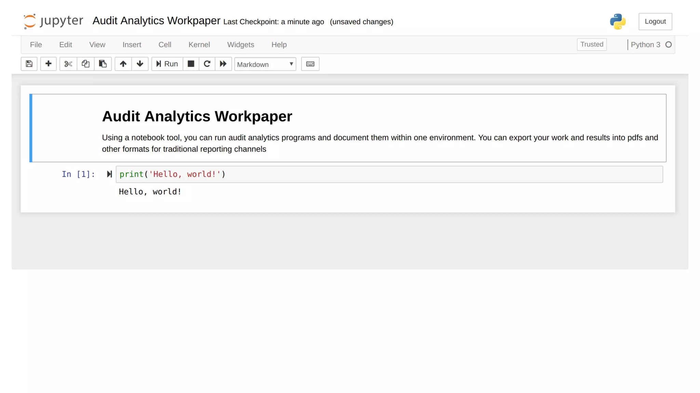Image resolution: width=700 pixels, height=393 pixels.
Task: Move selected cell down arrow
Action: [140, 64]
